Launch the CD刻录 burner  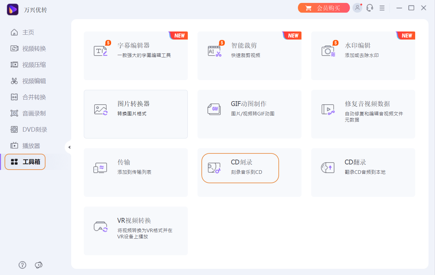point(240,168)
